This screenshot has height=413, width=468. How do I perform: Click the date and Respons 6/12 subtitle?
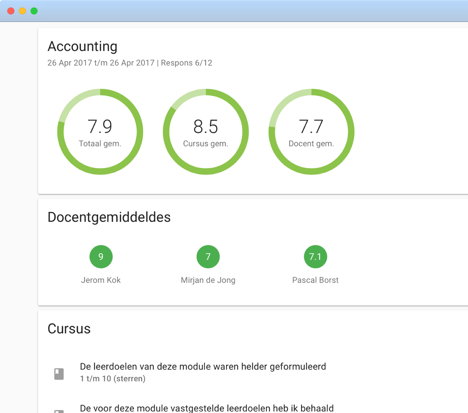(x=130, y=63)
